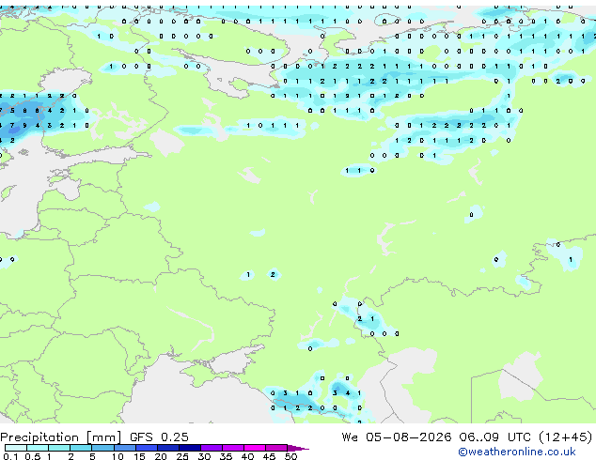The height and width of the screenshot is (460, 596).
Task: Pick the 40–45 mm magenta legend box
Action: tap(255, 448)
